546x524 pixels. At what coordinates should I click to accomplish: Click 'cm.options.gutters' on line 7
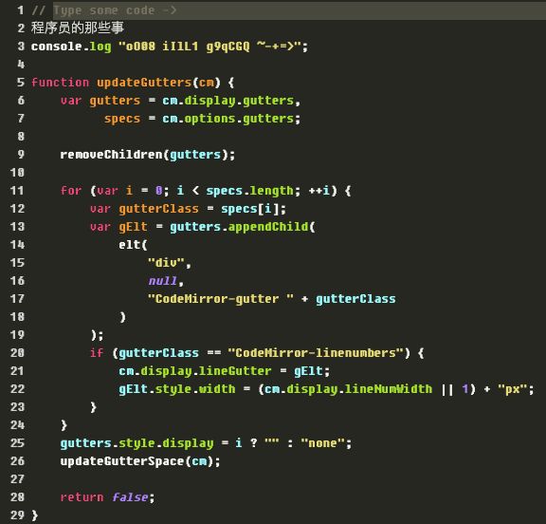(x=228, y=119)
